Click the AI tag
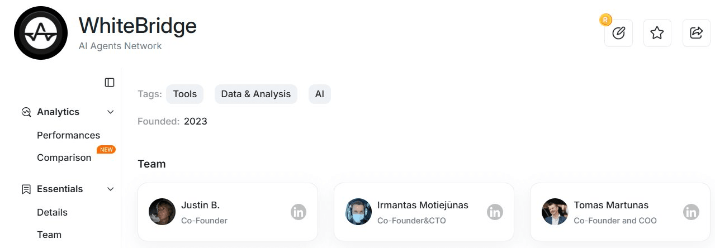The image size is (715, 248). click(320, 94)
